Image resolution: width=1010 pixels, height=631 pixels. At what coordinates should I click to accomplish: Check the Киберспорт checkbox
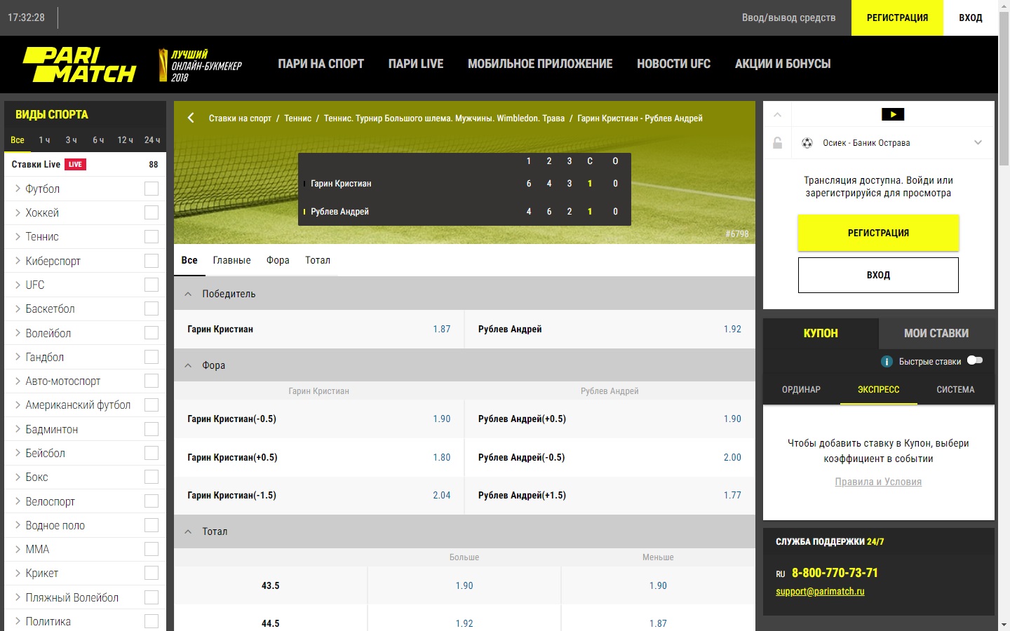click(x=151, y=261)
